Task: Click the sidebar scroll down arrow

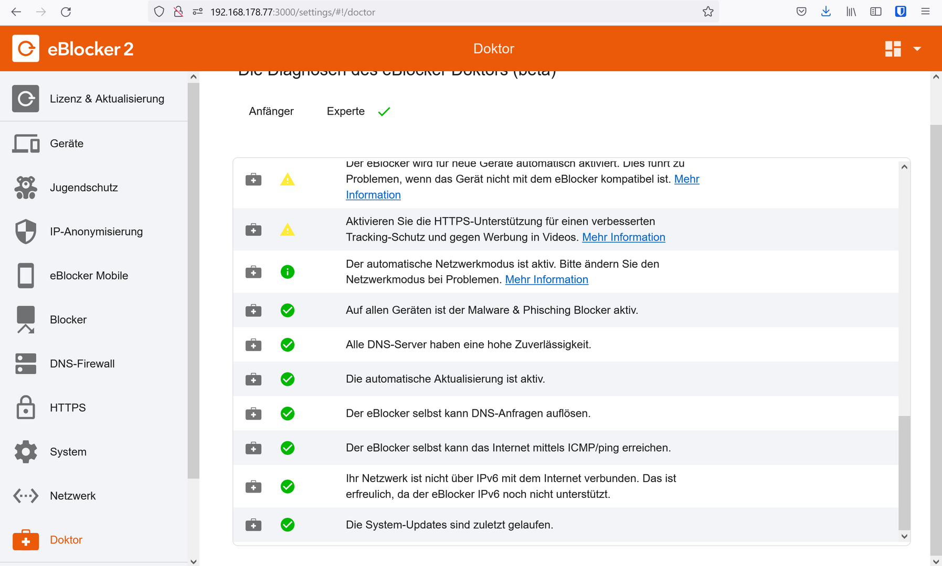Action: [194, 561]
